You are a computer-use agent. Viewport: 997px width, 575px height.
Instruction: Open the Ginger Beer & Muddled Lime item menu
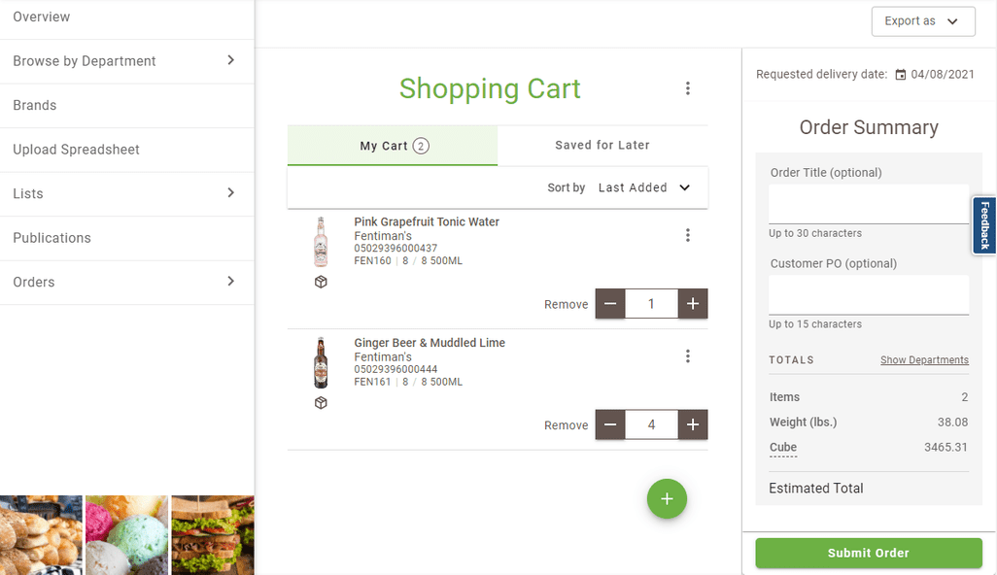[x=688, y=355]
